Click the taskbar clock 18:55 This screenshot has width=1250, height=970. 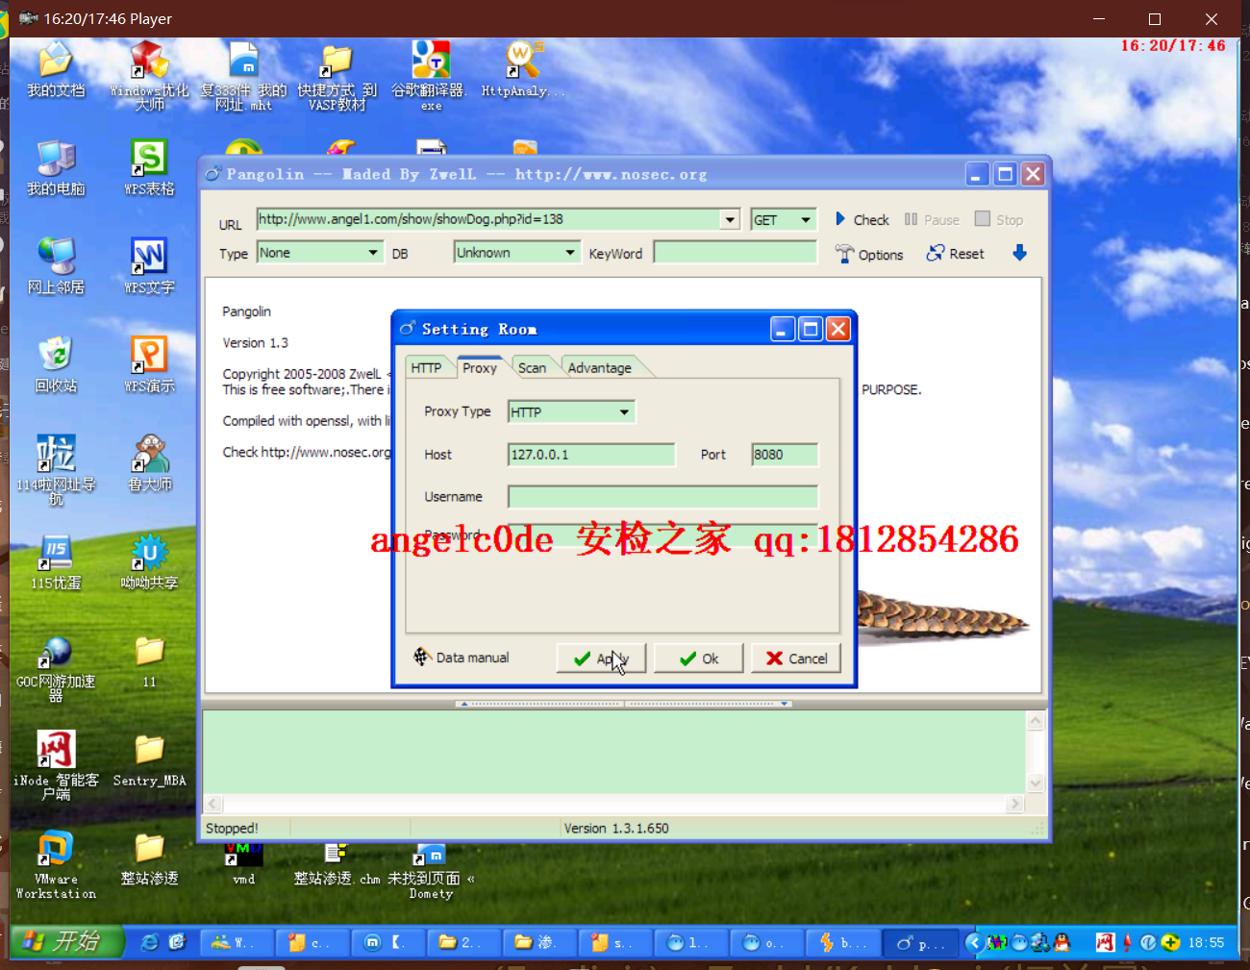(x=1206, y=942)
